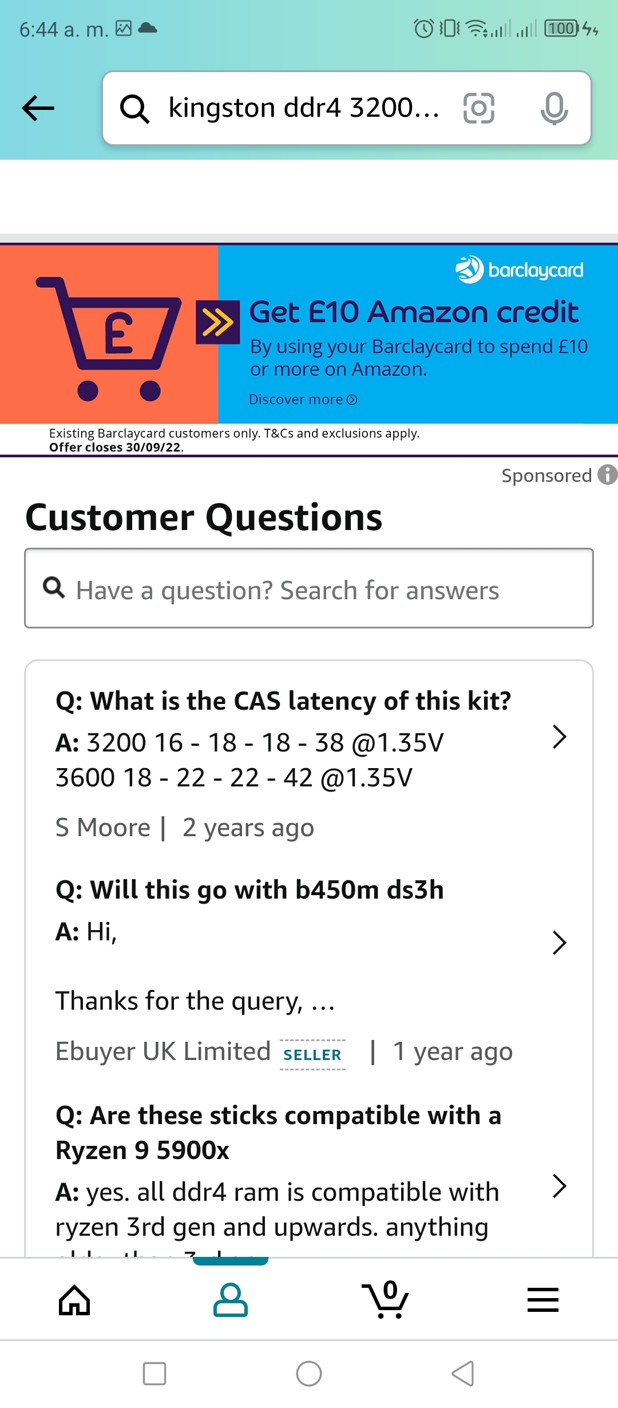Tap the Android home circle button
The height and width of the screenshot is (1408, 618).
pos(309,1374)
